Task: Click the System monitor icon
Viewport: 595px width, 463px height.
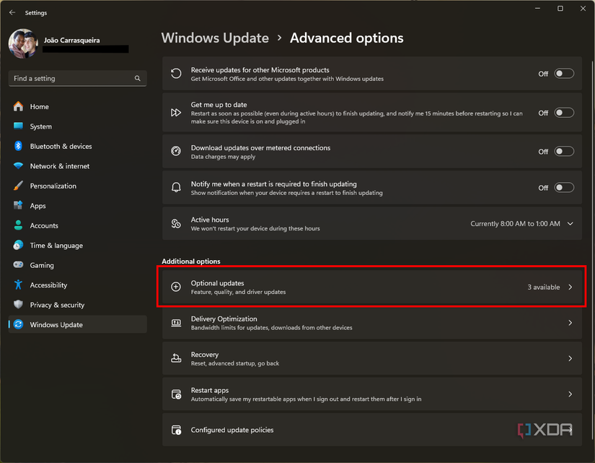Action: coord(18,126)
